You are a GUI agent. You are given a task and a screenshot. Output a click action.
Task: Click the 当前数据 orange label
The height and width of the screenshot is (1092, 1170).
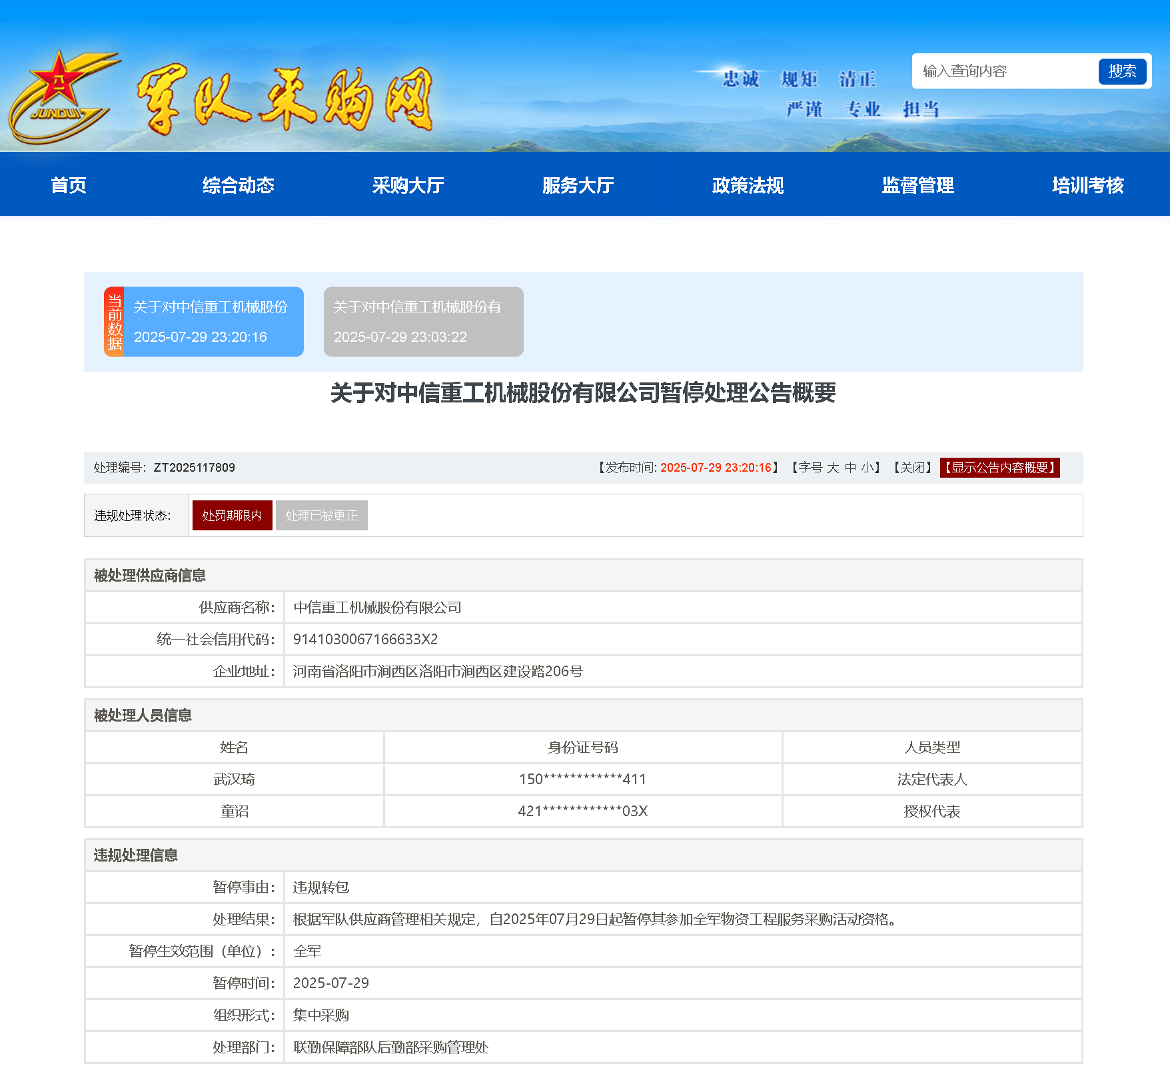(115, 322)
